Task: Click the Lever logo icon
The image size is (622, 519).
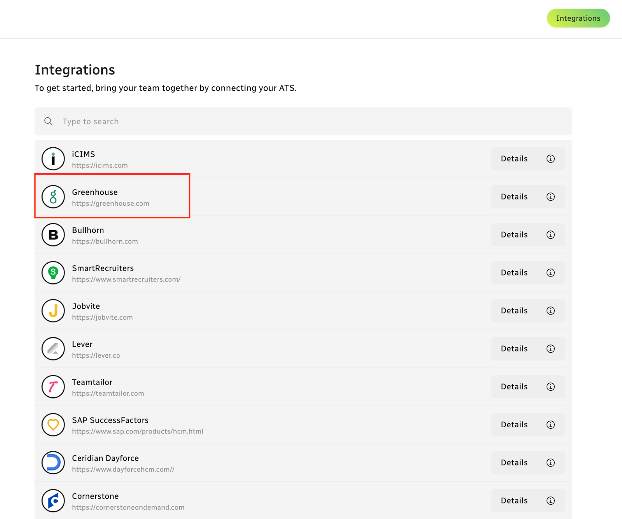Action: (53, 349)
